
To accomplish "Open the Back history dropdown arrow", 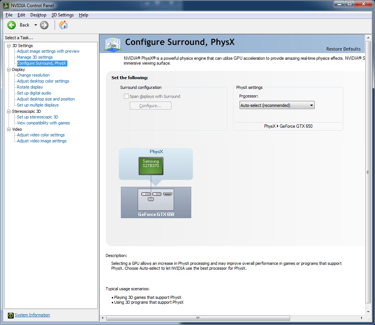I will (x=36, y=25).
